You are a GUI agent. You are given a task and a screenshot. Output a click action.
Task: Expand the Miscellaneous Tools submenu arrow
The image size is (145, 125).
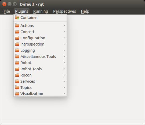click(x=64, y=57)
